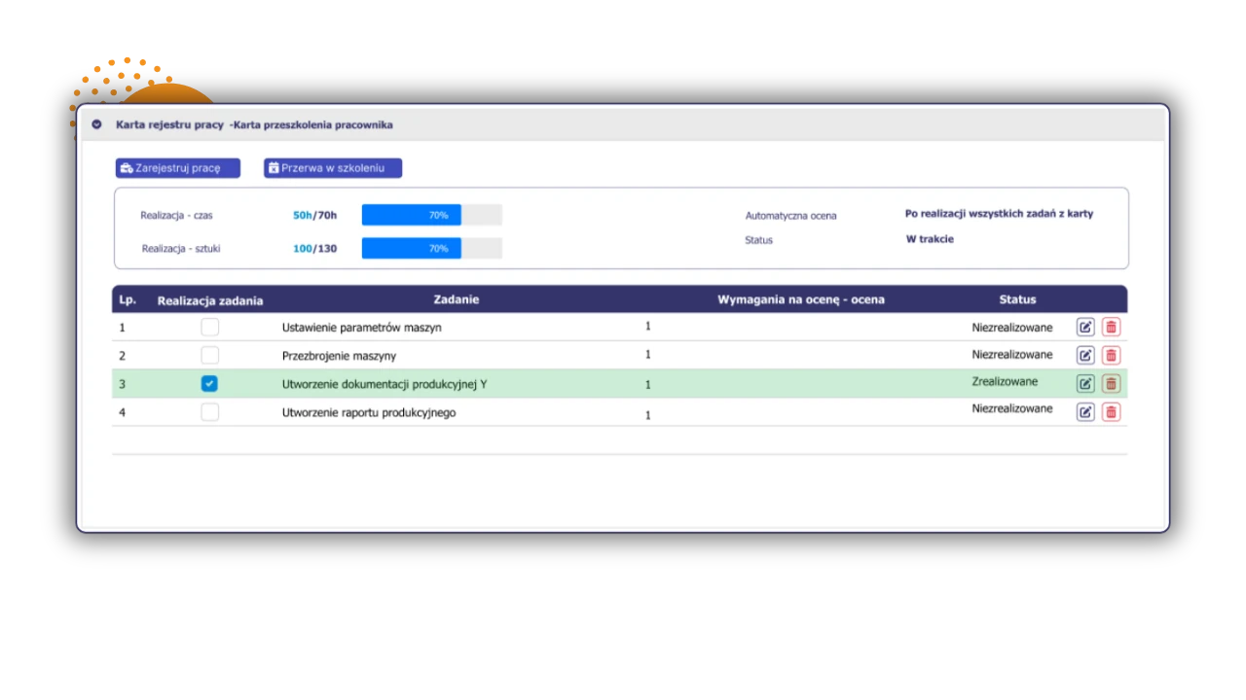Image resolution: width=1246 pixels, height=700 pixels.
Task: Click the Wymagania na ocenę column header
Action: [x=800, y=299]
